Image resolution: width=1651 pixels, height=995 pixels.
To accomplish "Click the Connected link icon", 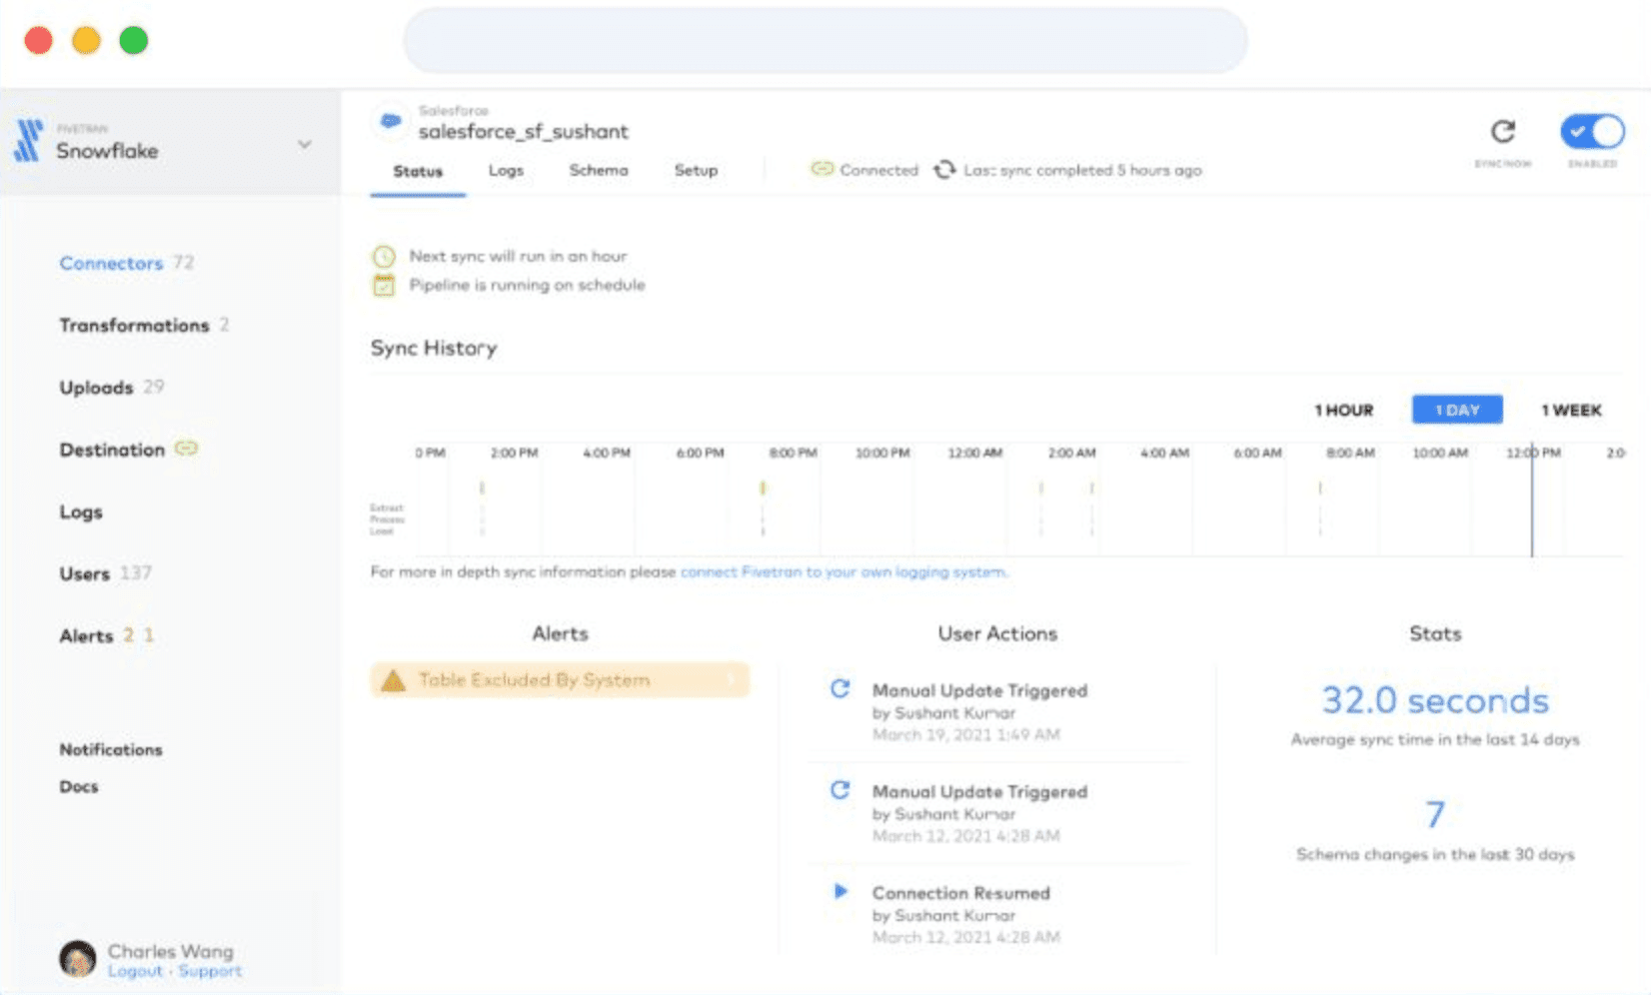I will (822, 169).
